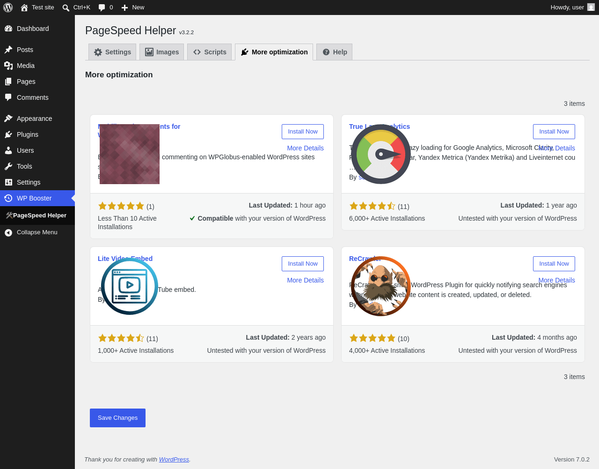Click 'Last Updated: 2 years ago' text
The height and width of the screenshot is (469, 599).
[x=286, y=337]
